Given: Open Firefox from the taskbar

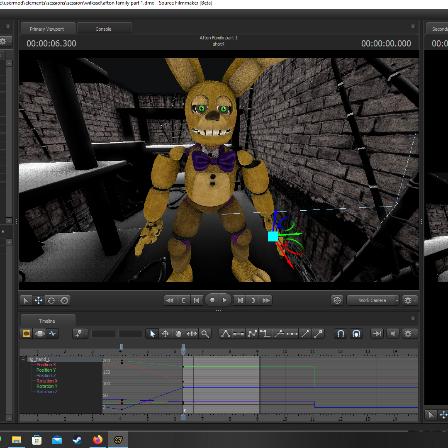Looking at the screenshot, I should (98, 440).
